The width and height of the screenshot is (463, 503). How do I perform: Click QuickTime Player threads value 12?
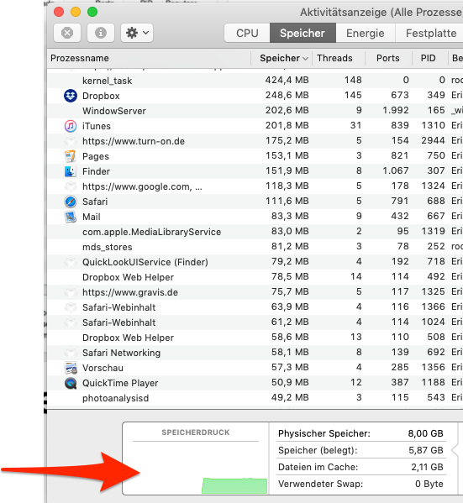pos(355,382)
